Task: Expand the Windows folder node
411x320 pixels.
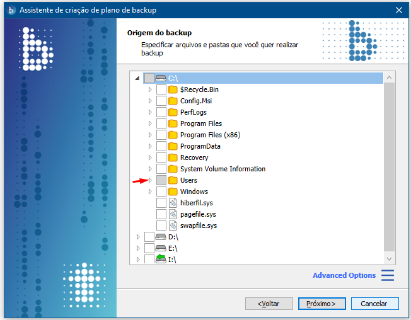Action: [x=150, y=191]
